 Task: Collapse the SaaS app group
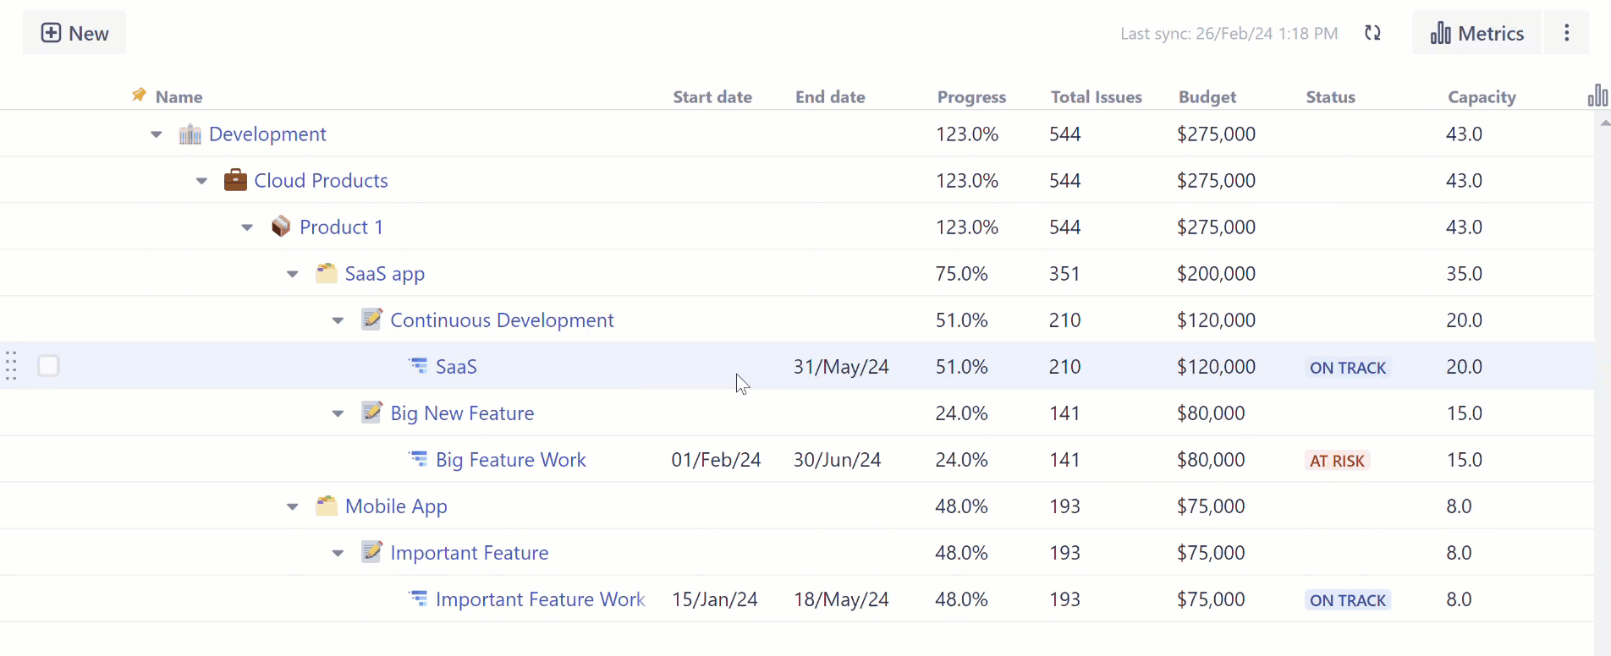coord(293,274)
